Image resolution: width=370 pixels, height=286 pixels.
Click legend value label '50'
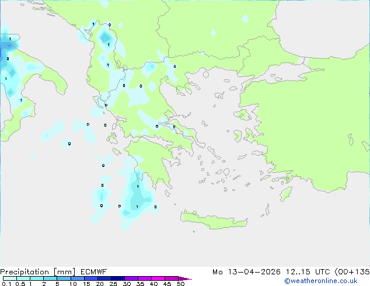180,284
